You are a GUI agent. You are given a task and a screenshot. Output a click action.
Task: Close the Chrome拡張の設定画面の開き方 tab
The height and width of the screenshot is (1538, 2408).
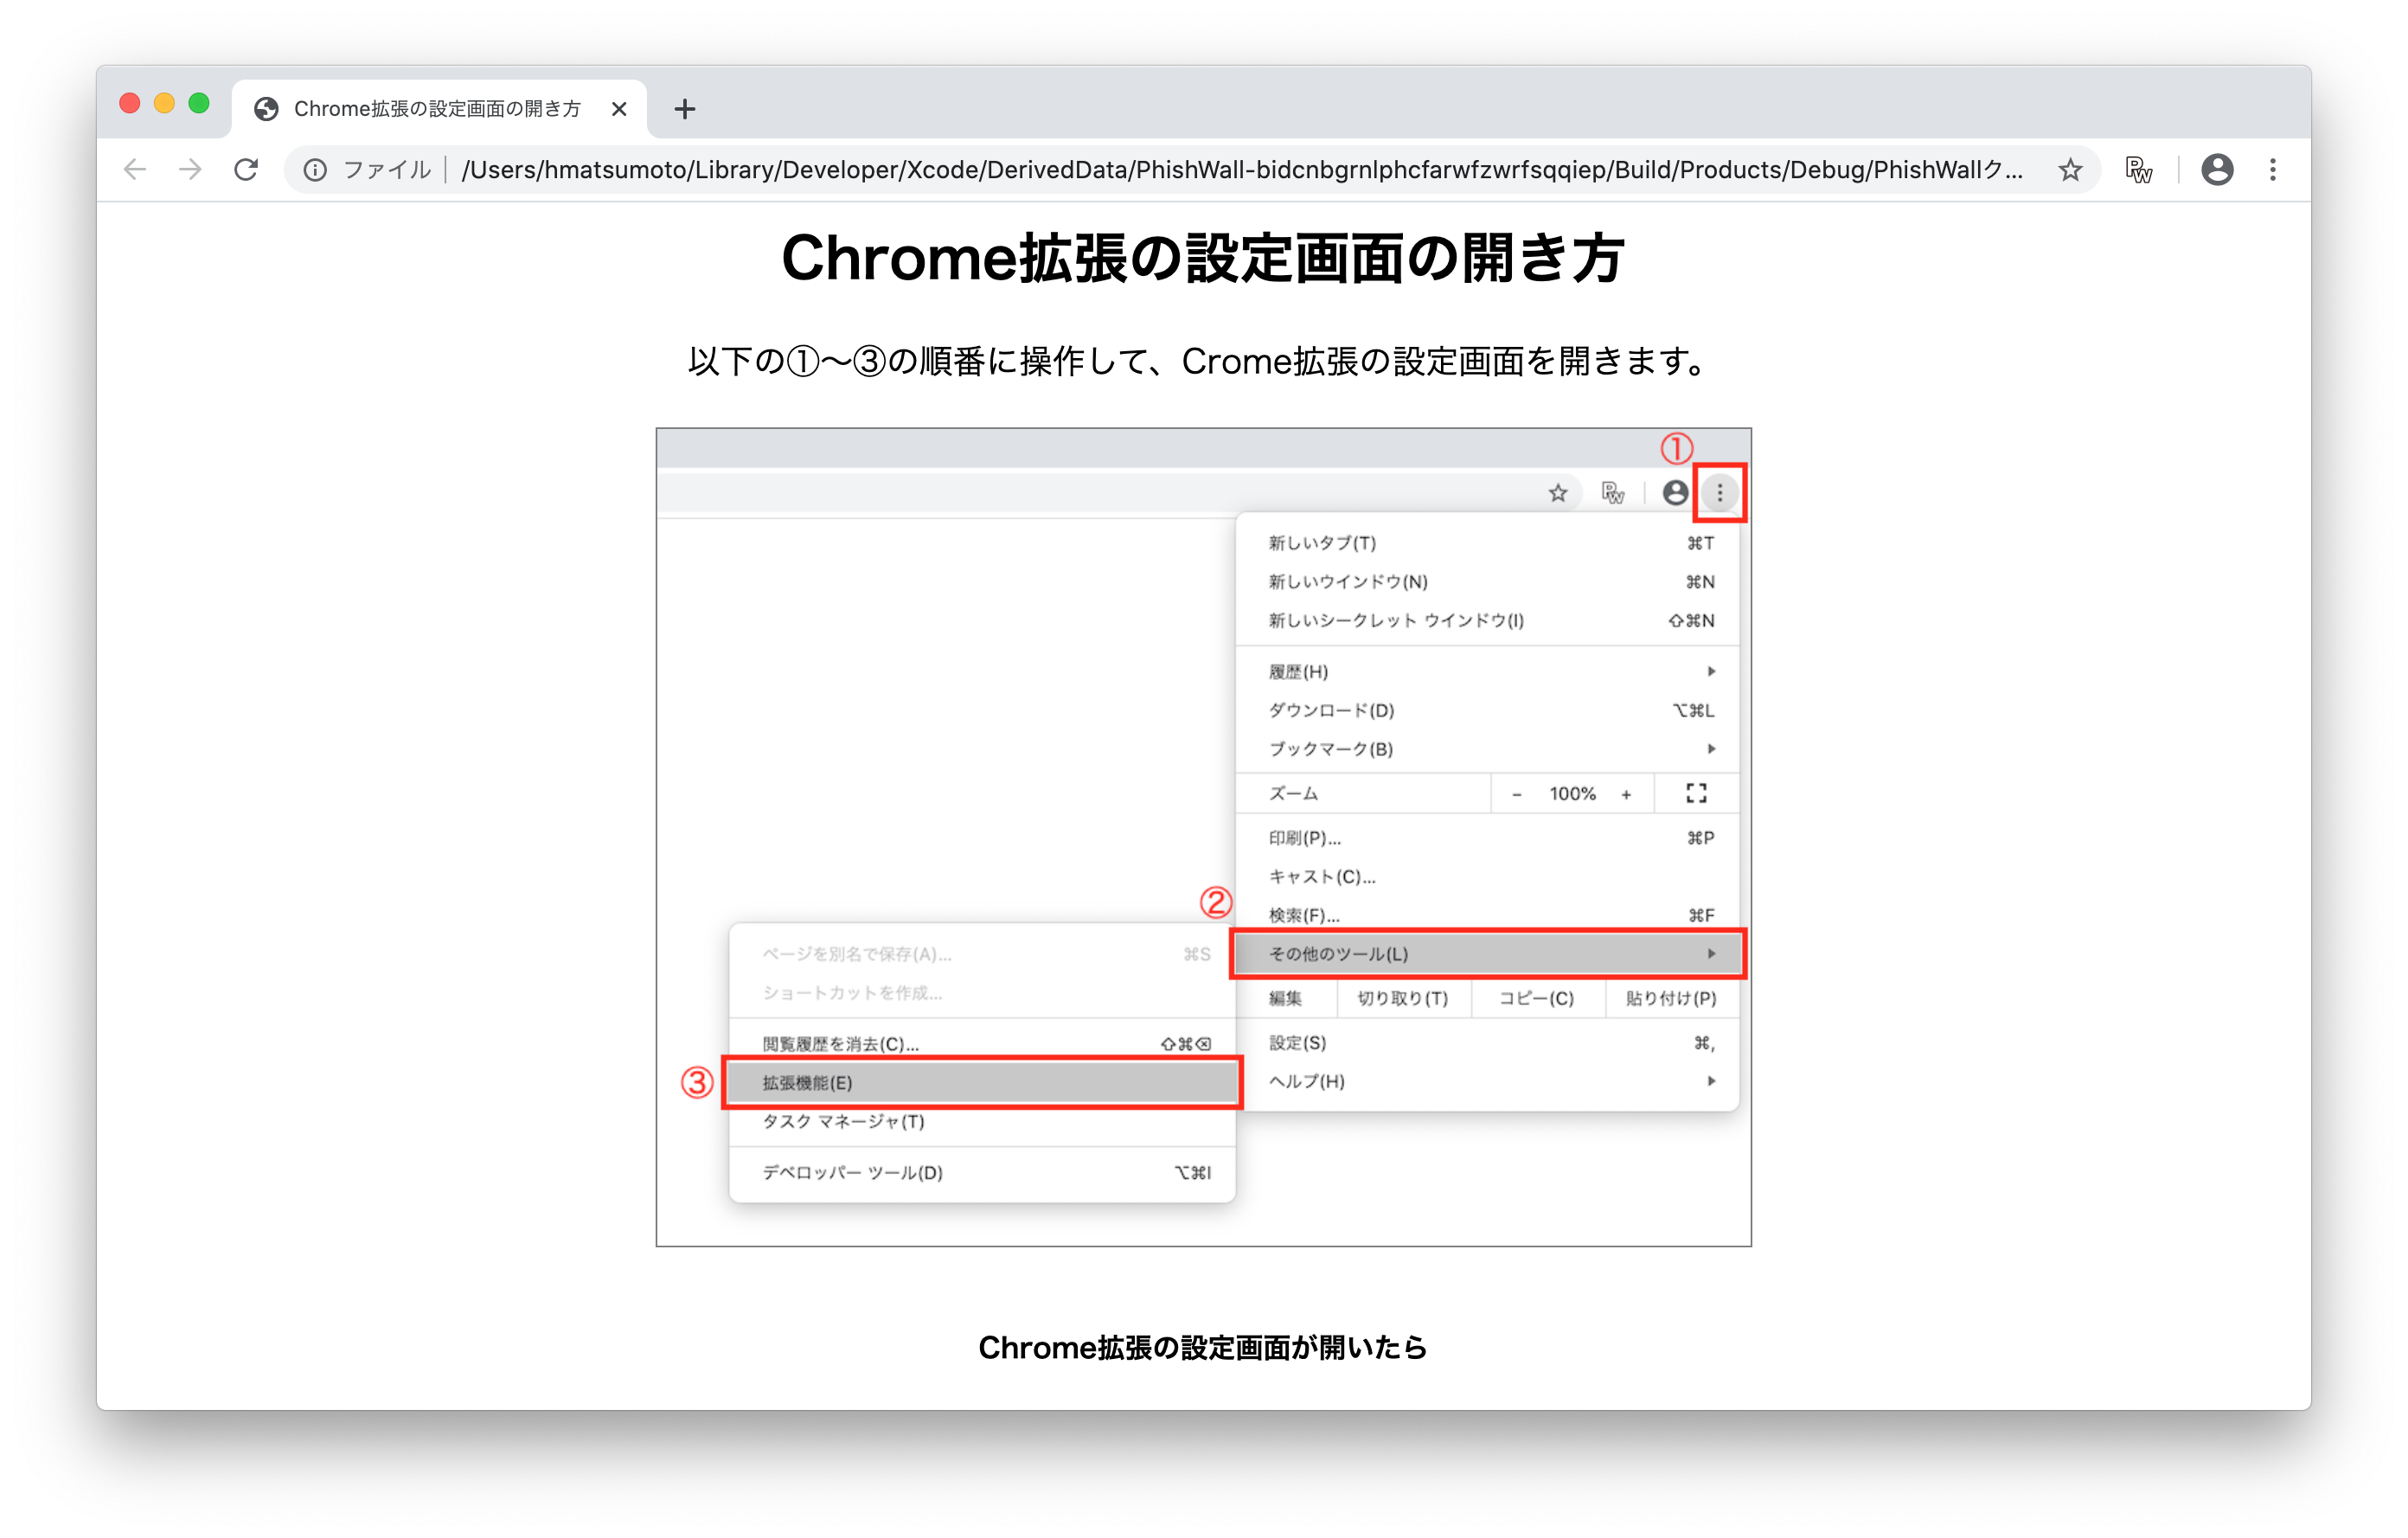click(x=619, y=109)
